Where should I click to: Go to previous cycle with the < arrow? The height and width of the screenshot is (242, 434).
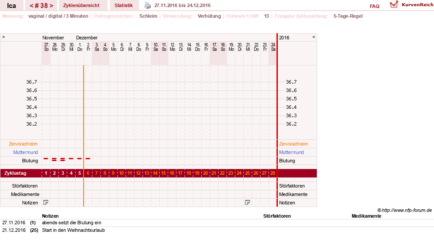click(31, 6)
